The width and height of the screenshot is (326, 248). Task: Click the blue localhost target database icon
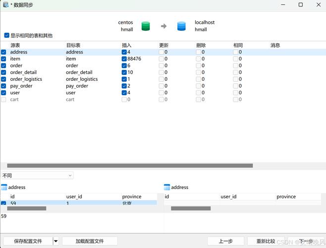pyautogui.click(x=181, y=26)
